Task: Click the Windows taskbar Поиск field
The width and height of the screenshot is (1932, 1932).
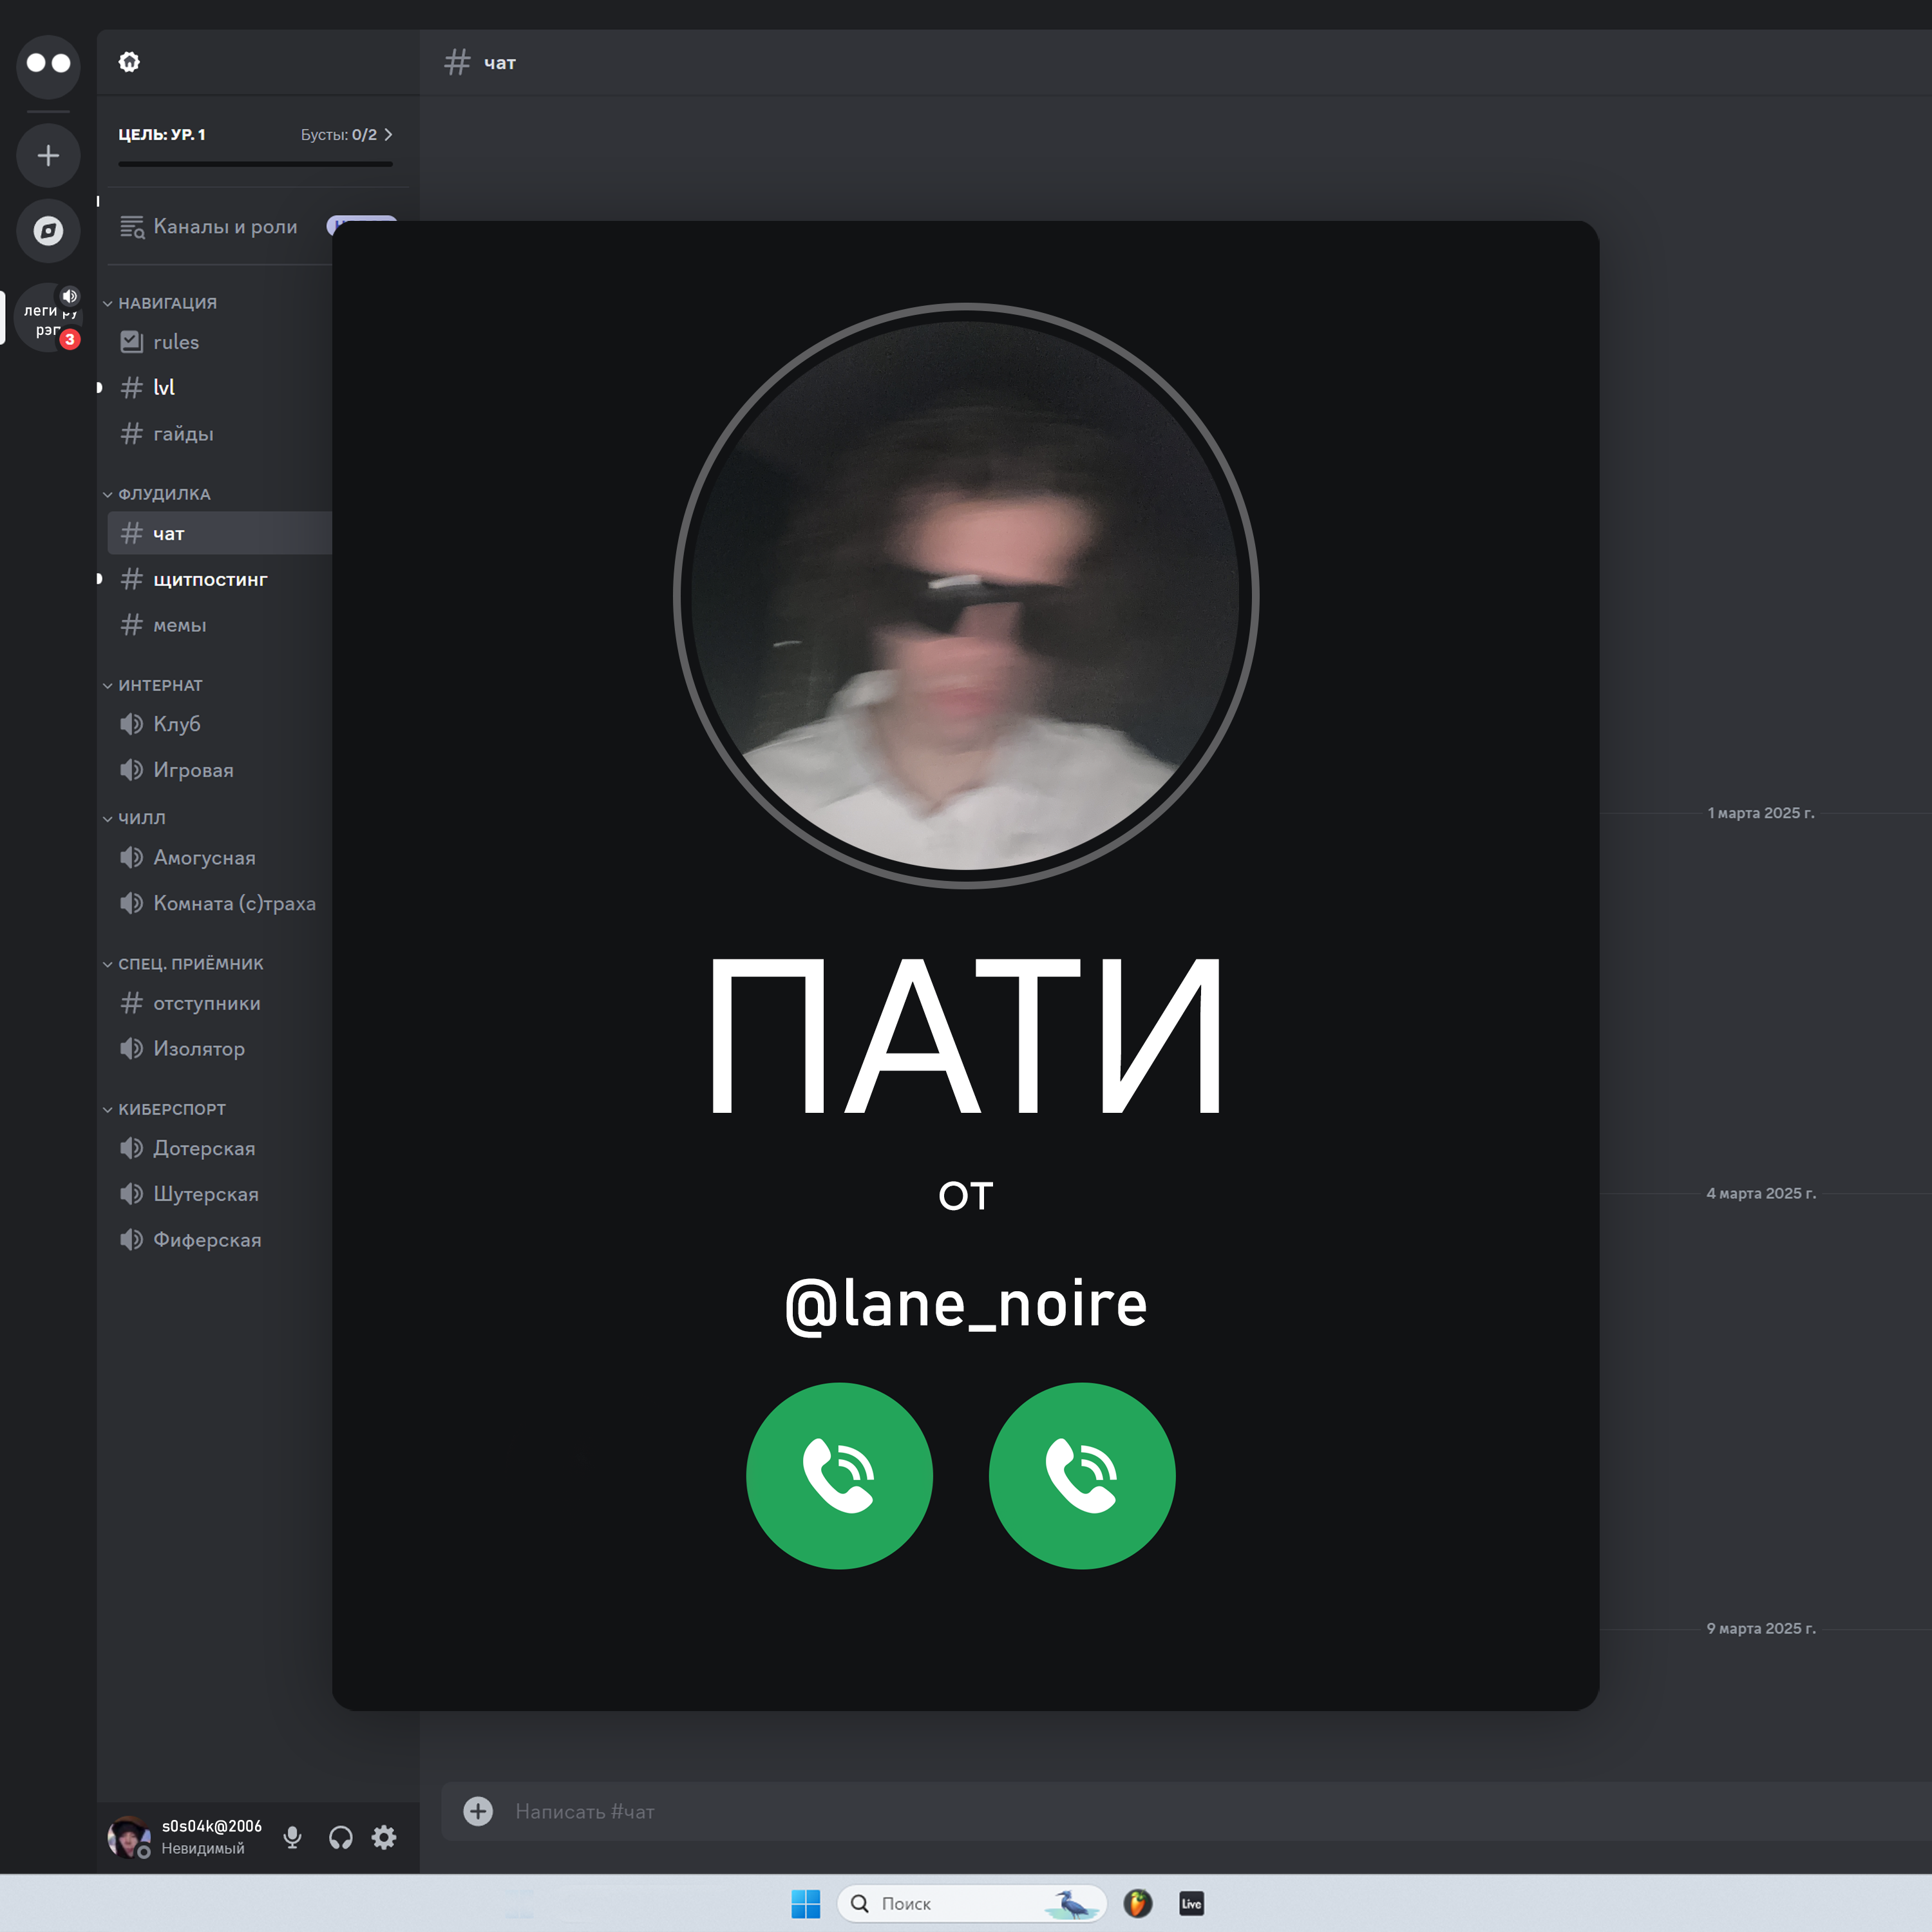Action: 940,1903
